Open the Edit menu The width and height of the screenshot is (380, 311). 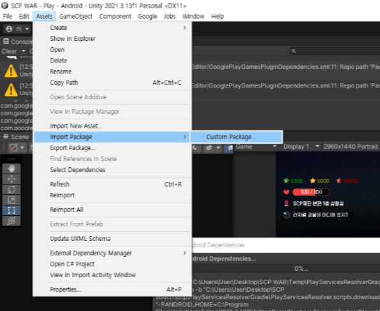pos(24,16)
